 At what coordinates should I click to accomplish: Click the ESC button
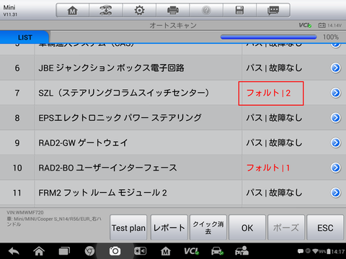(x=325, y=227)
